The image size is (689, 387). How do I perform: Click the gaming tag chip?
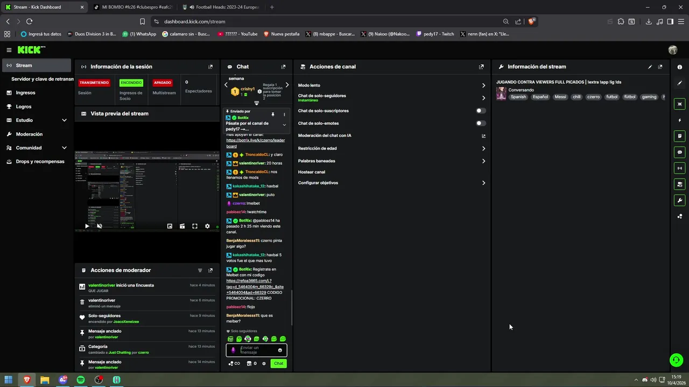[x=649, y=97]
